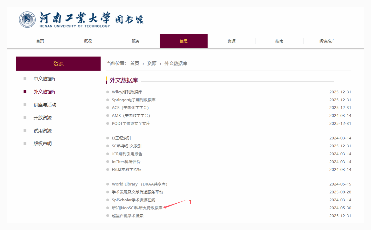Open 讲座与活动 in the sidebar
This screenshot has width=371, height=230.
pyautogui.click(x=45, y=105)
